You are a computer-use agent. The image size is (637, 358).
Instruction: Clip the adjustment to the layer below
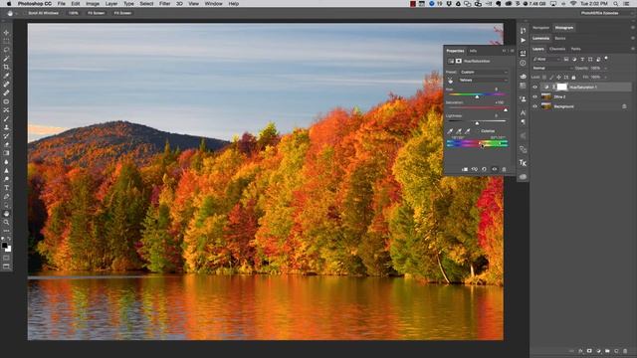pyautogui.click(x=465, y=169)
